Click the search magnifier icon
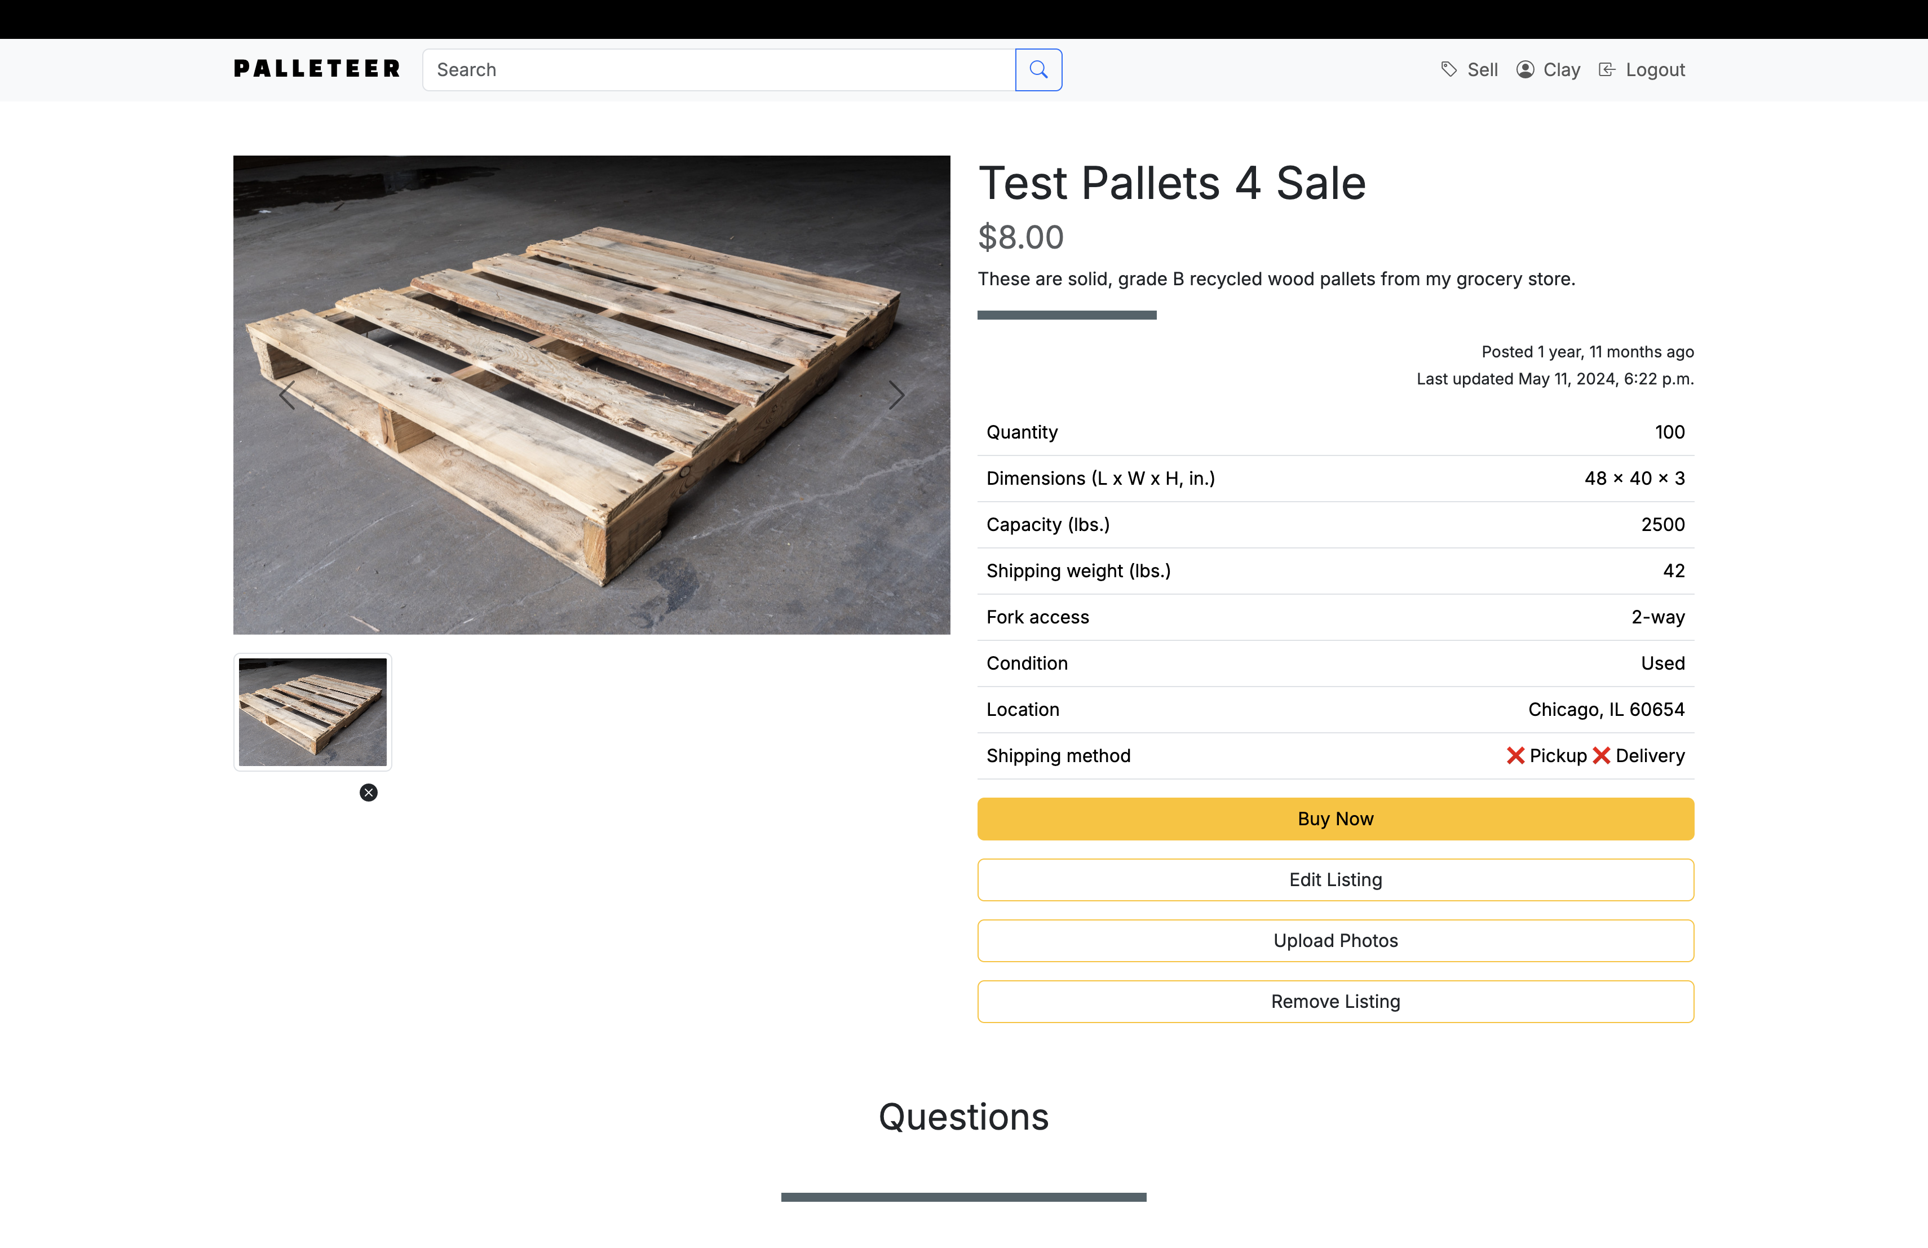The image size is (1928, 1248). tap(1038, 70)
